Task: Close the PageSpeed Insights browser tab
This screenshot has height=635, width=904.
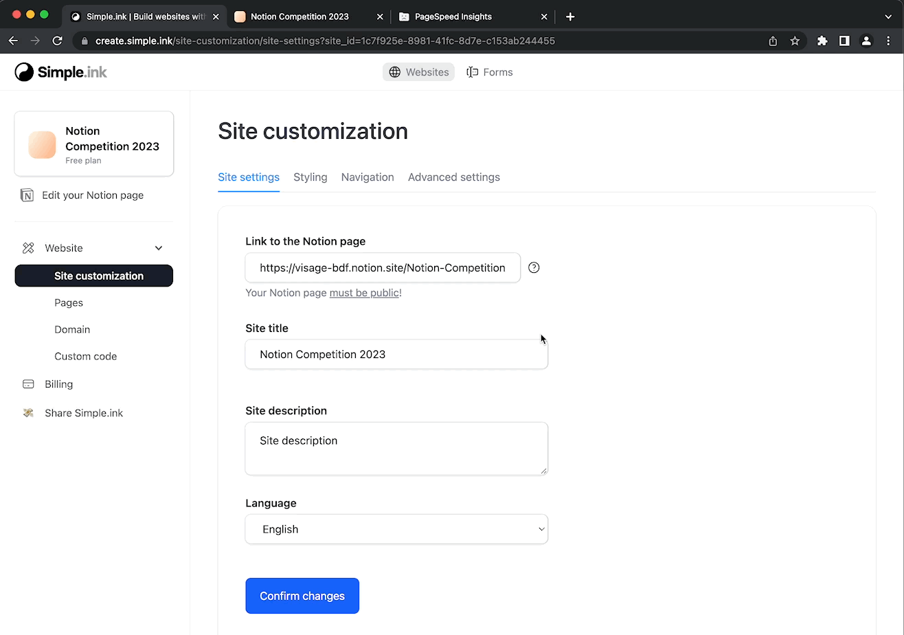Action: click(544, 16)
